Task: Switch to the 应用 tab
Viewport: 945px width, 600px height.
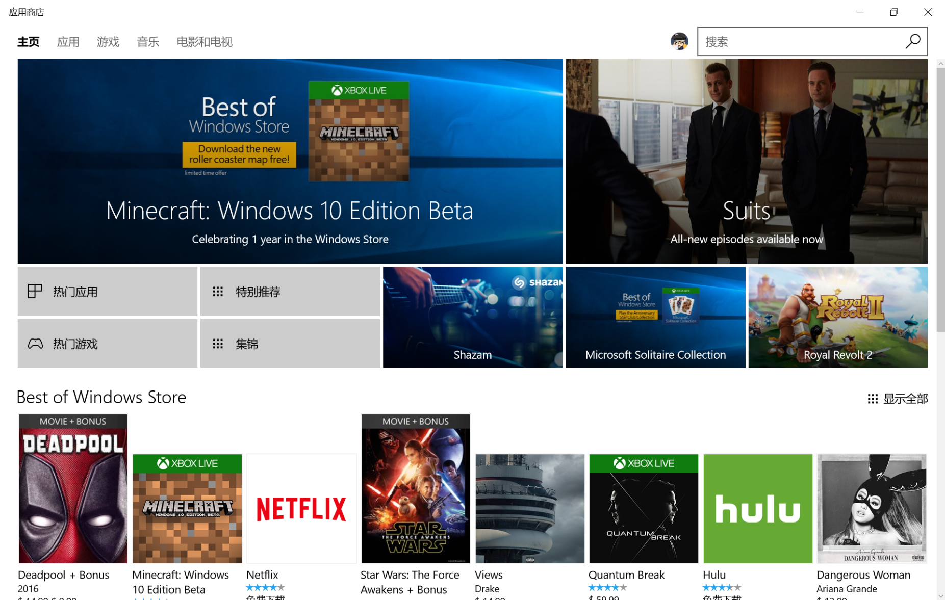Action: (68, 42)
